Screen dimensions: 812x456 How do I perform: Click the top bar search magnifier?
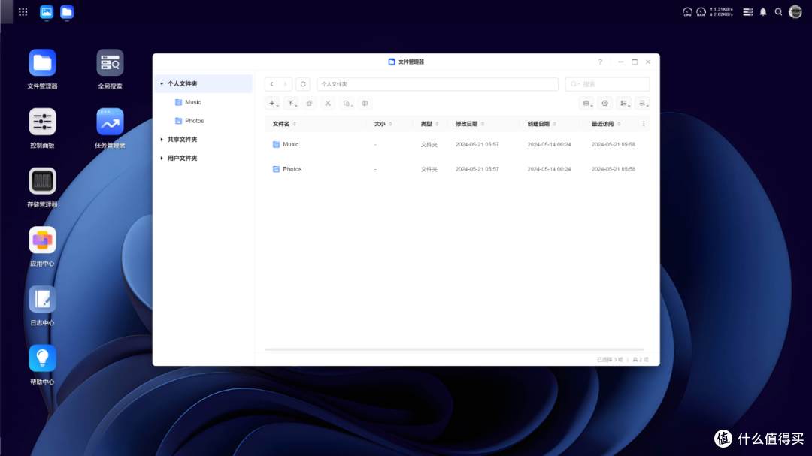pos(778,12)
